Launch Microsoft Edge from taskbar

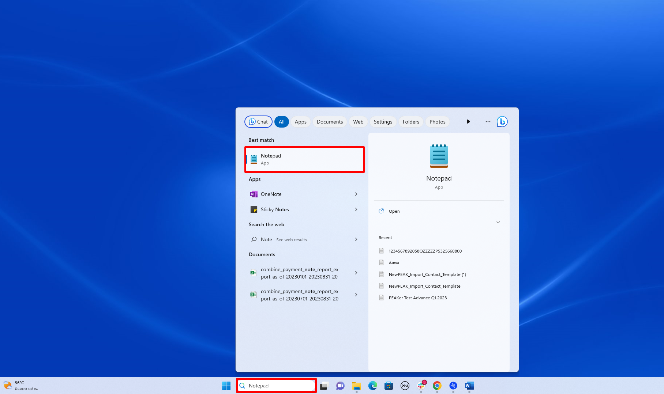coord(372,386)
